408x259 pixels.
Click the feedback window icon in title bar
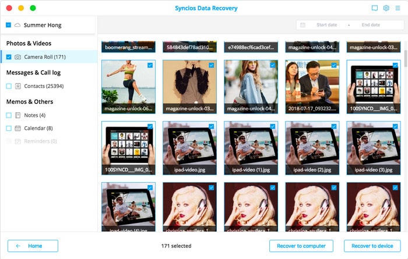coord(374,8)
